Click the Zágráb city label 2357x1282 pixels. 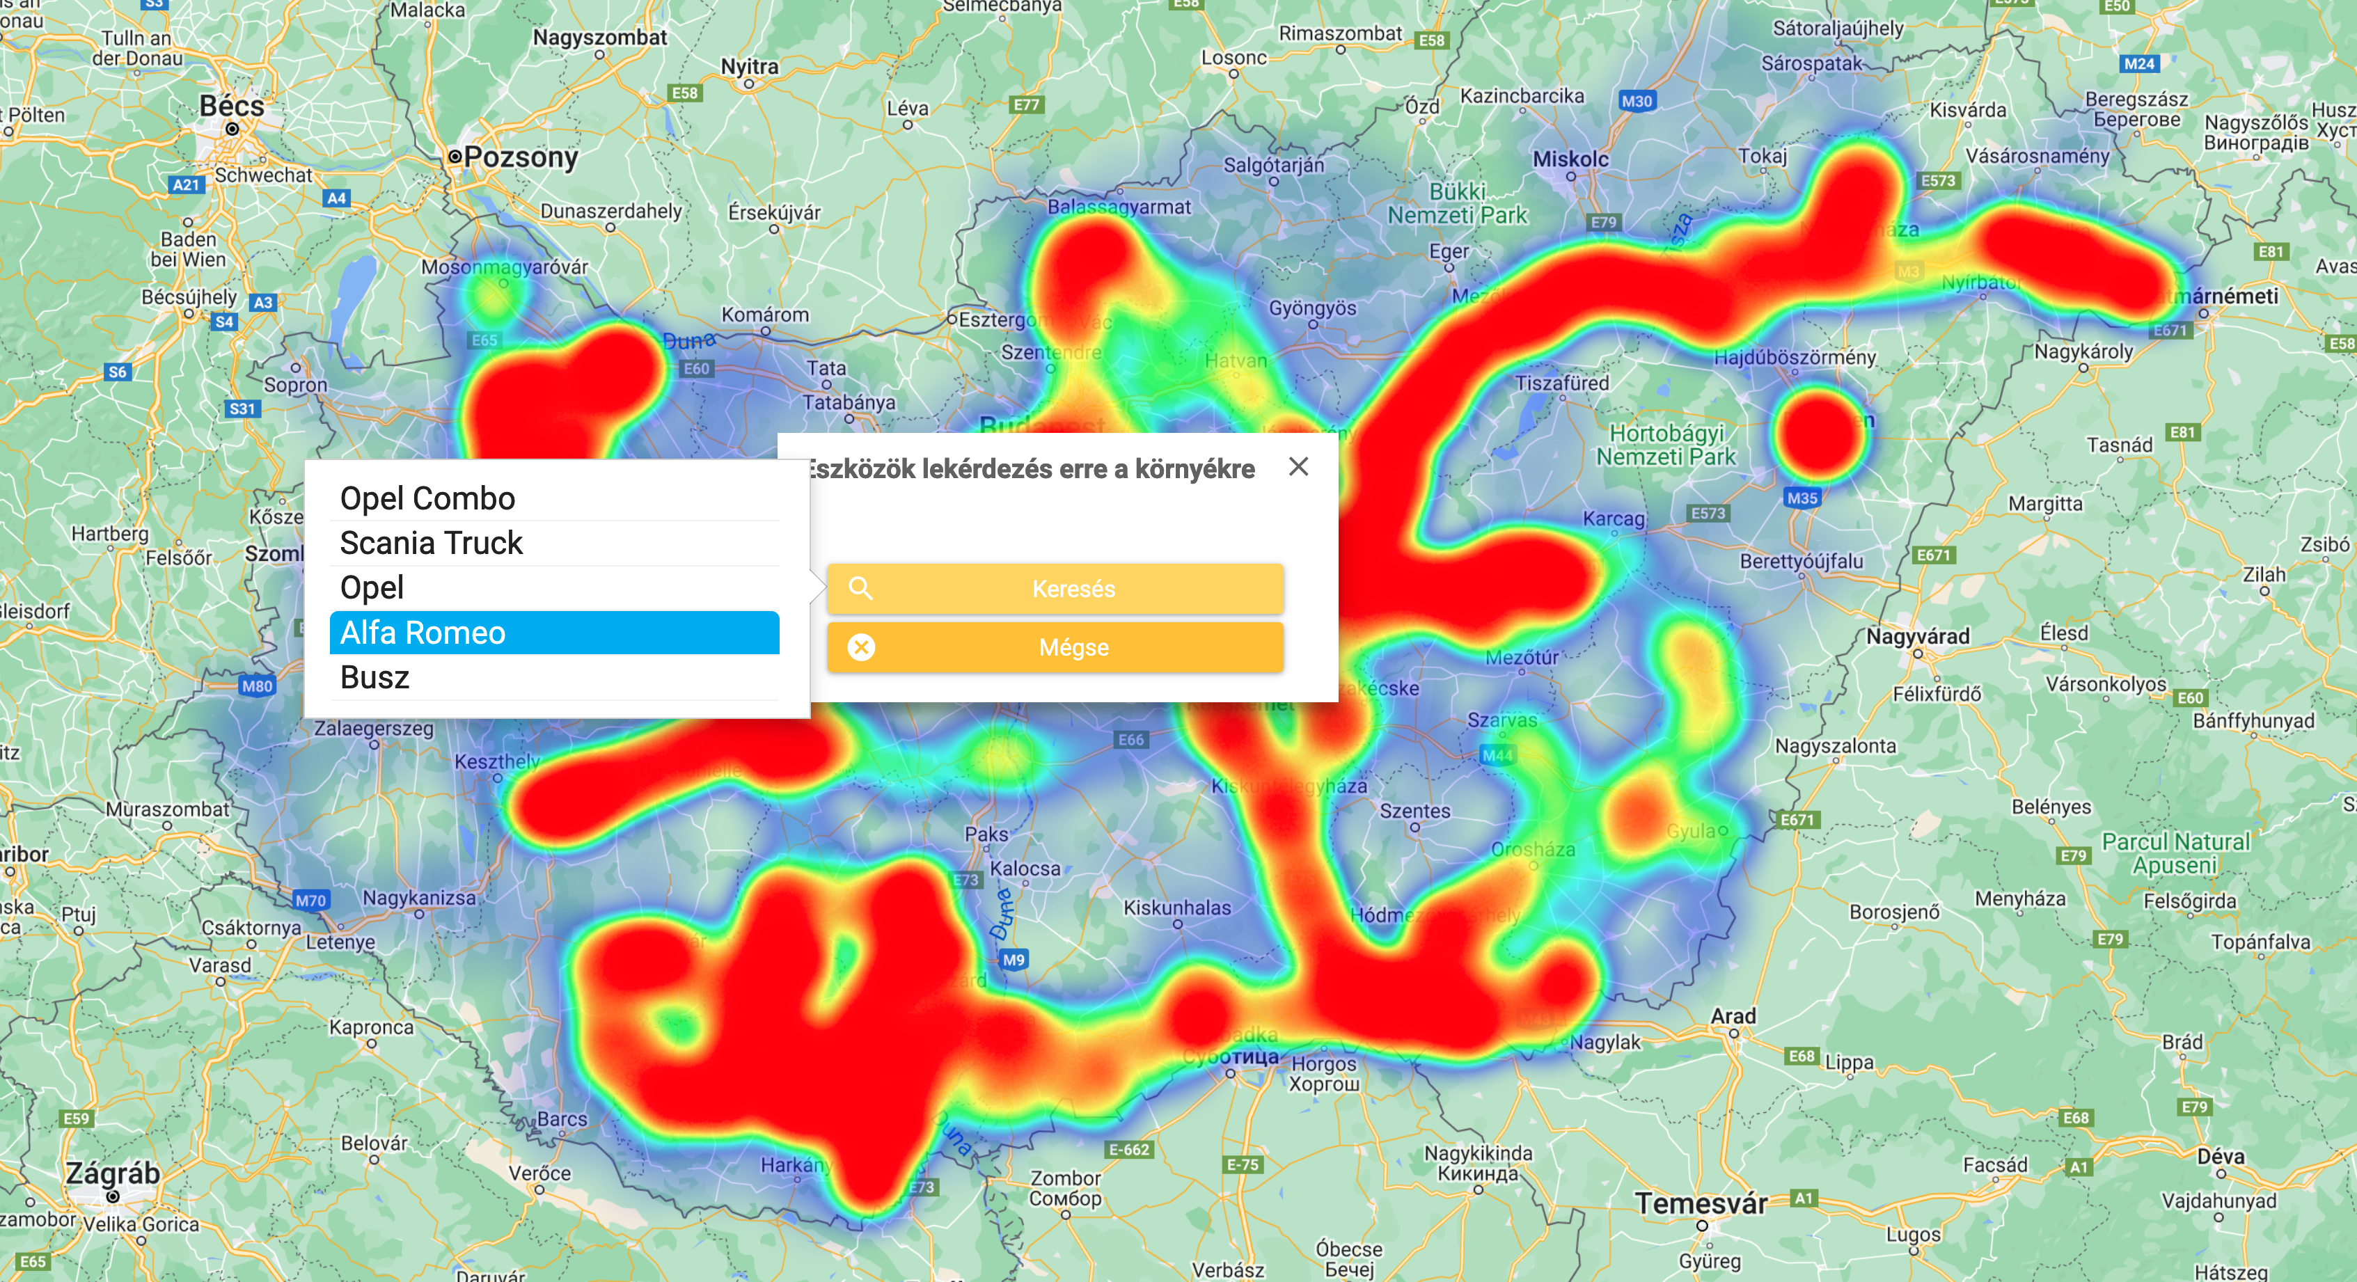pyautogui.click(x=113, y=1172)
